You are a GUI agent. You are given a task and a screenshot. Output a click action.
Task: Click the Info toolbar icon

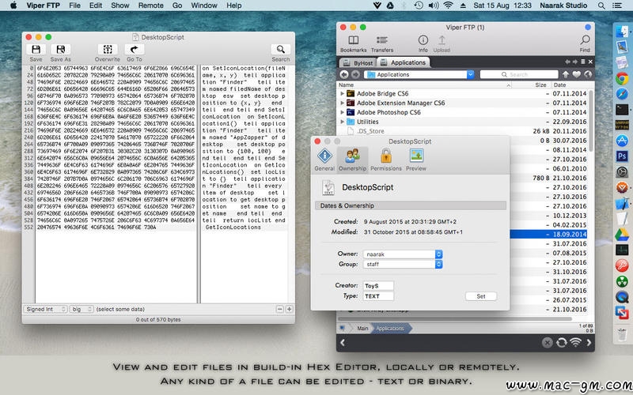[423, 40]
